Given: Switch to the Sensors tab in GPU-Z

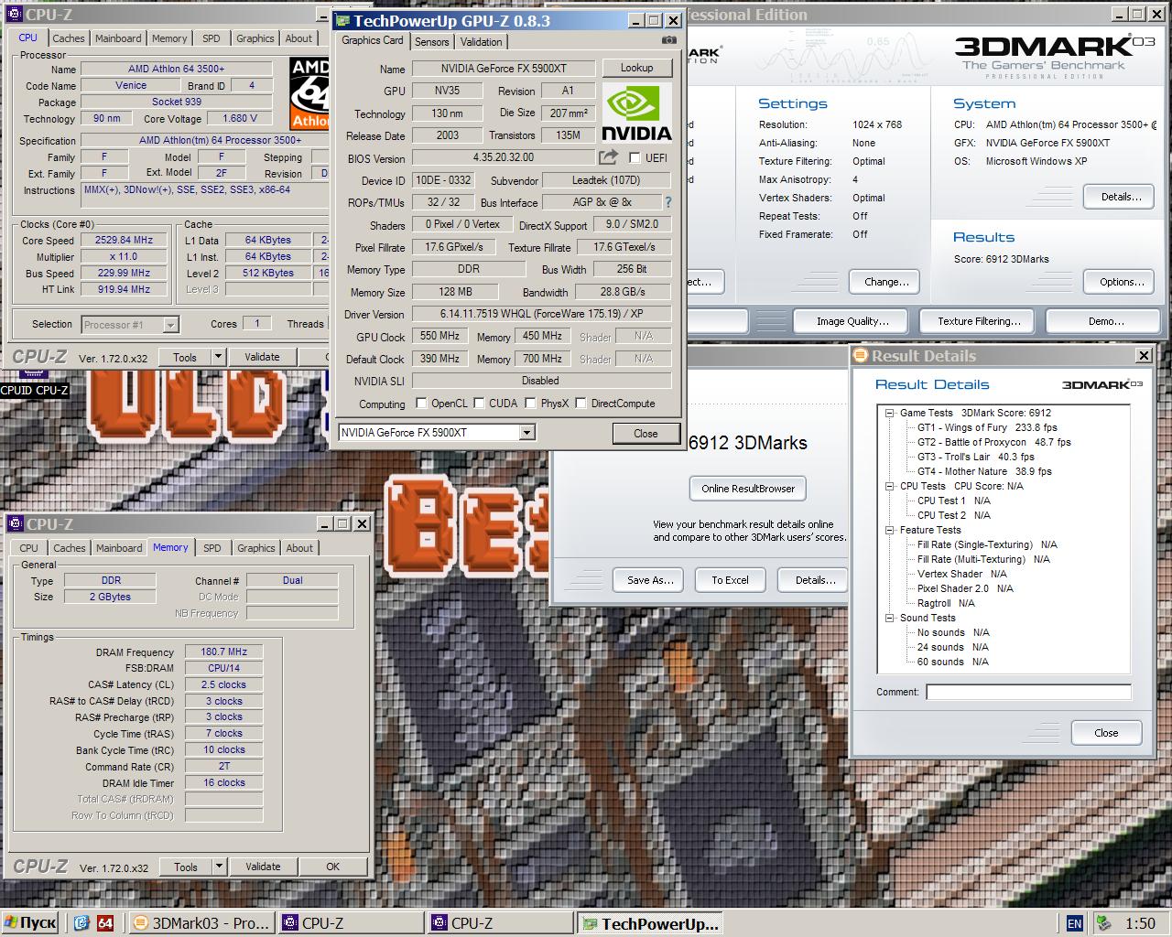Looking at the screenshot, I should pyautogui.click(x=431, y=42).
